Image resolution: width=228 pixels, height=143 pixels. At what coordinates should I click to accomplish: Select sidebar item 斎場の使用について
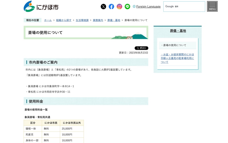click(177, 45)
